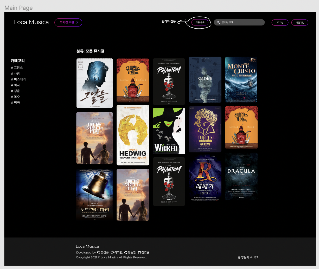The image size is (319, 269).
Task: Open GitHub icon next to 정호룡
Action: (139, 252)
